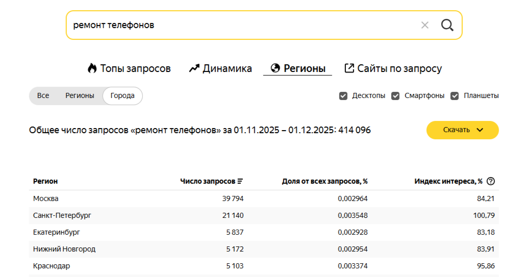This screenshot has height=277, width=523.
Task: Click the Москва row in table
Action: [46, 198]
